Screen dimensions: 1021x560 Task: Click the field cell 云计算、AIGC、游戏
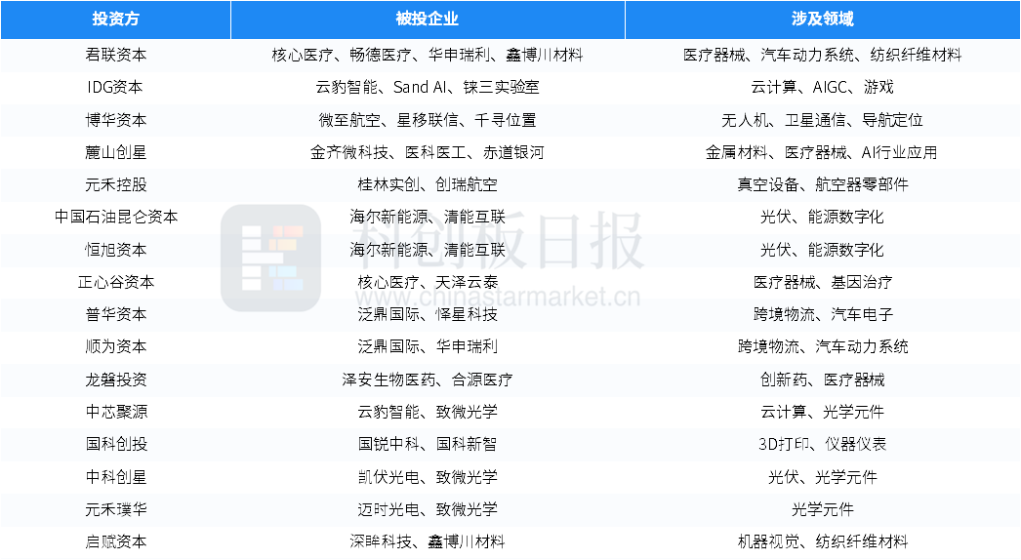(823, 88)
